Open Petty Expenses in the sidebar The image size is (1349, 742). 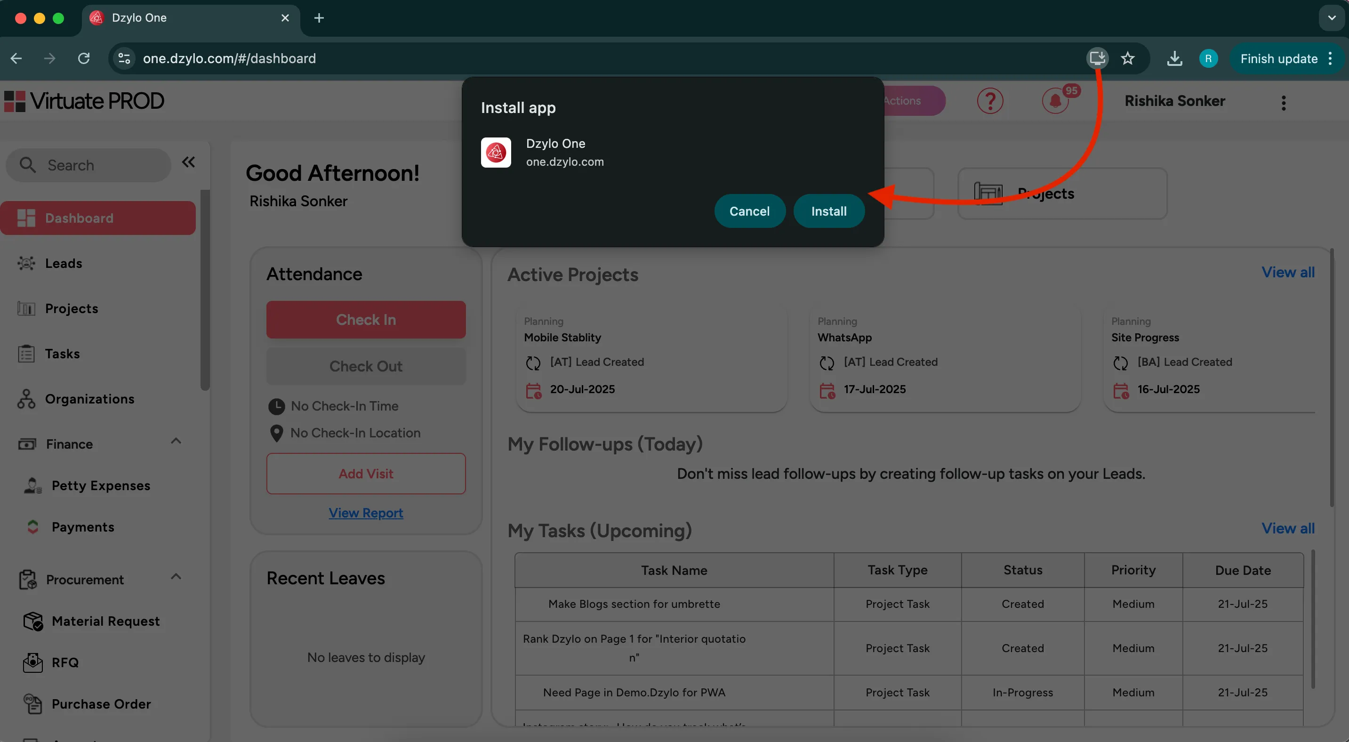click(x=101, y=485)
